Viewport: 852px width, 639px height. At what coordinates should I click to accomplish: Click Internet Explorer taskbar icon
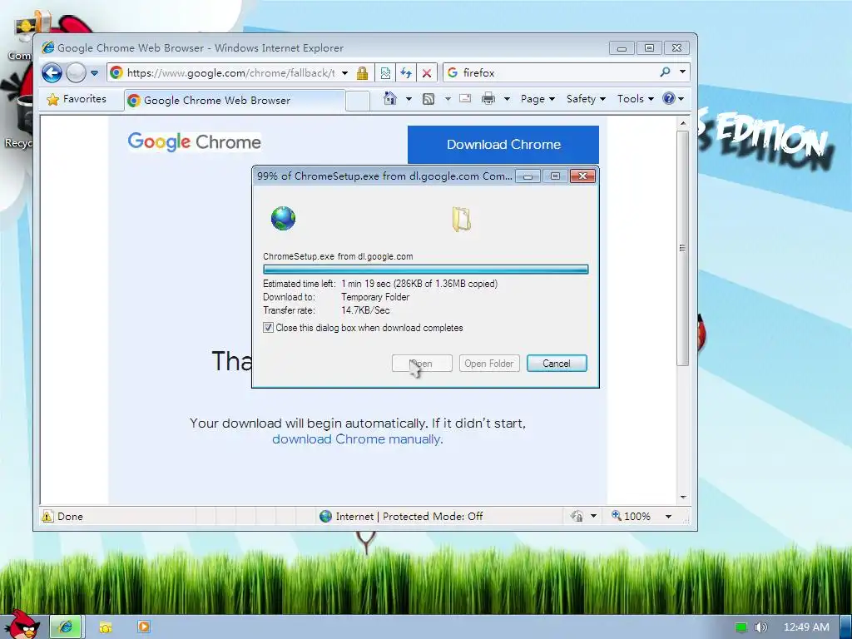point(66,627)
